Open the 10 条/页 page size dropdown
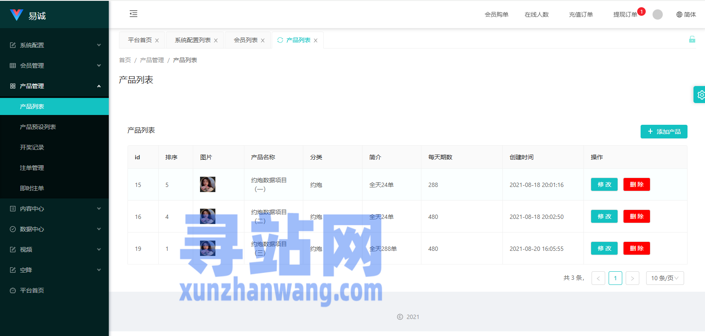Image resolution: width=705 pixels, height=336 pixels. tap(664, 278)
